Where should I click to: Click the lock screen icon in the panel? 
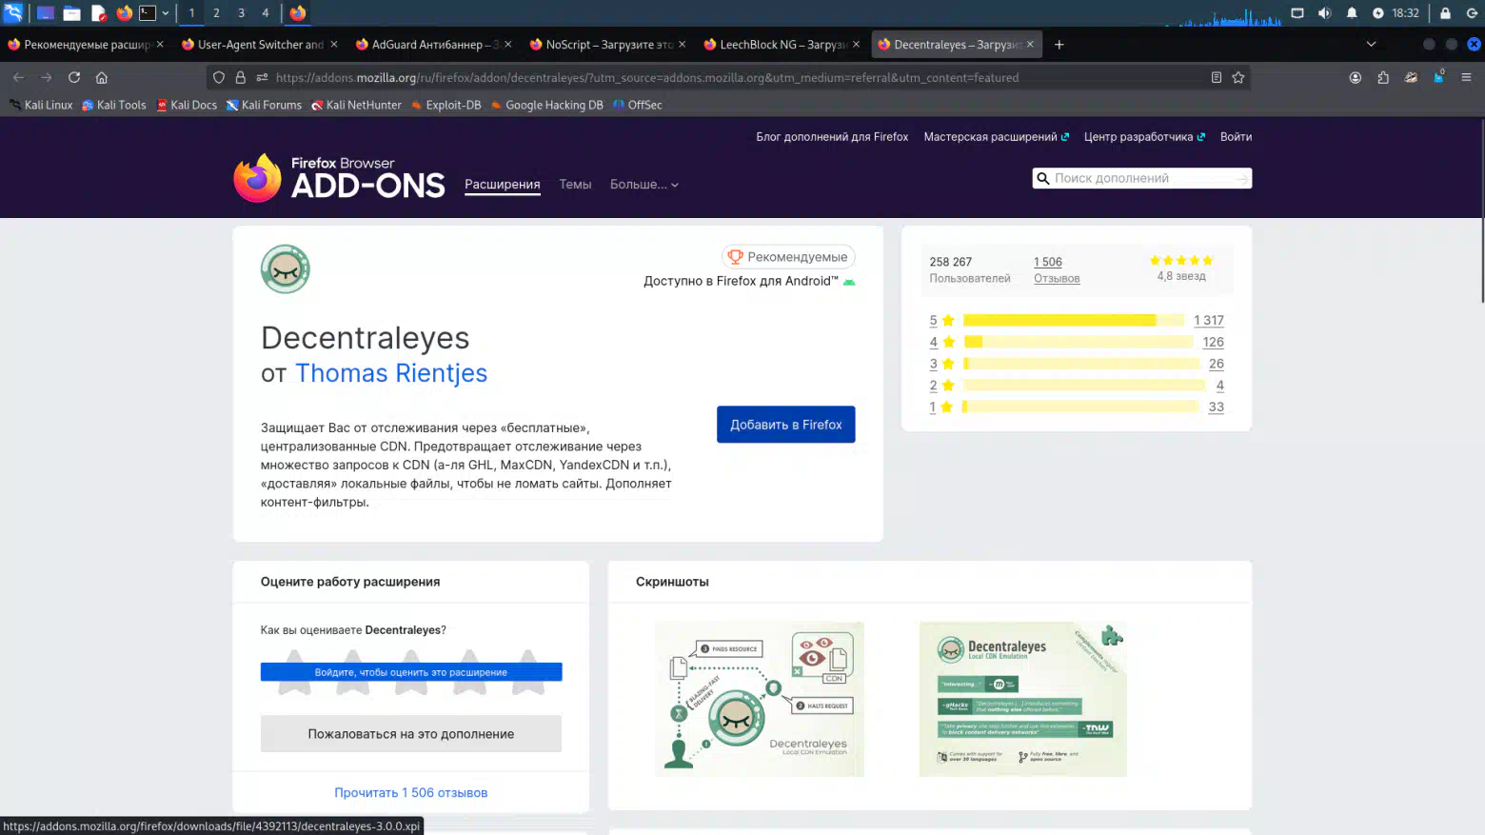pyautogui.click(x=1445, y=13)
